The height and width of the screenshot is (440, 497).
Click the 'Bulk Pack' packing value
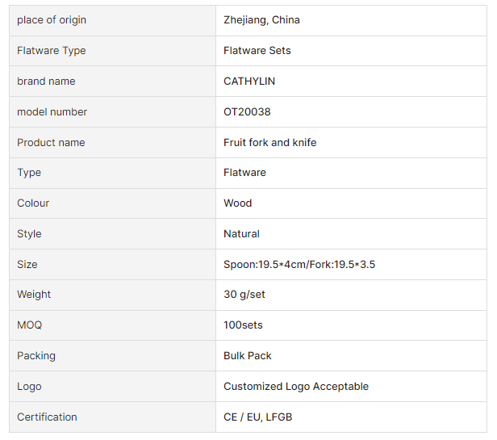pyautogui.click(x=247, y=356)
